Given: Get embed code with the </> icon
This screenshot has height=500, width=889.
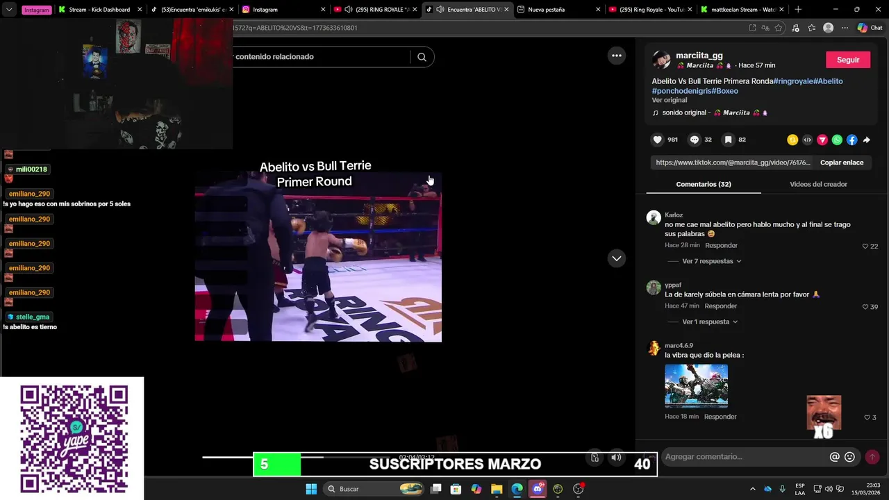Looking at the screenshot, I should tap(807, 140).
